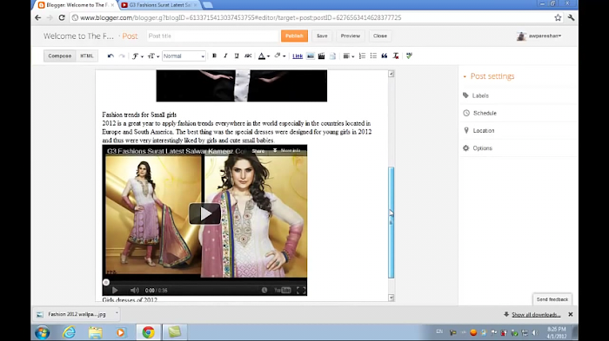Click the large play button on video
The width and height of the screenshot is (609, 341).
pos(205,213)
